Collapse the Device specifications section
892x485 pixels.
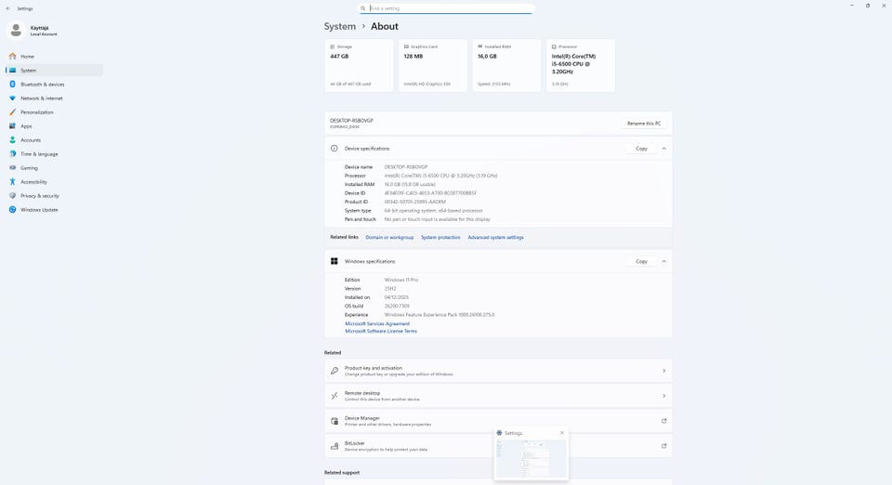(x=664, y=149)
